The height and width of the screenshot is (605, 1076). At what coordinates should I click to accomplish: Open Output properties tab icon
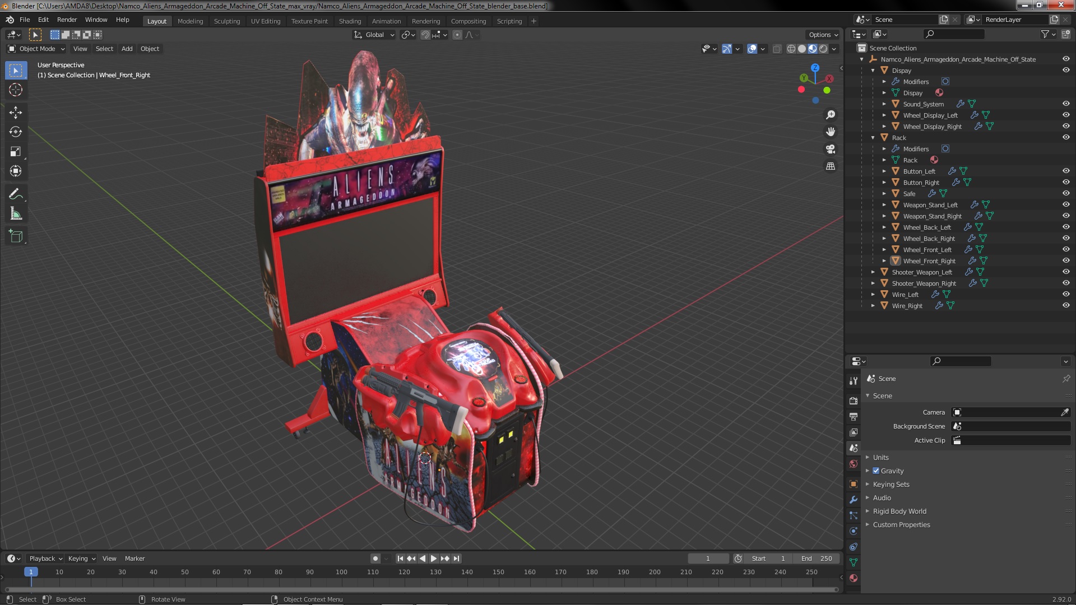pos(854,417)
